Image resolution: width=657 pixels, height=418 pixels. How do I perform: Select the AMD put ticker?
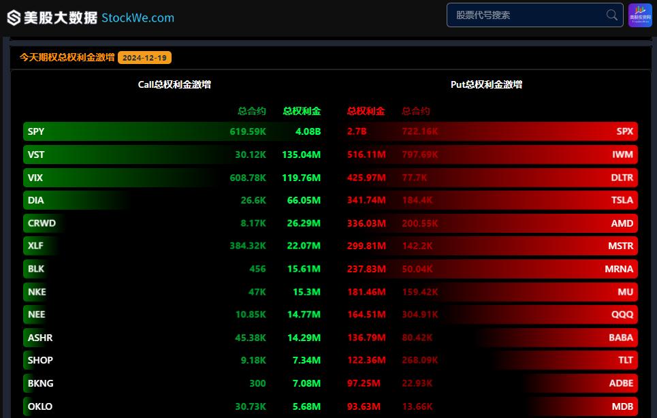click(622, 223)
